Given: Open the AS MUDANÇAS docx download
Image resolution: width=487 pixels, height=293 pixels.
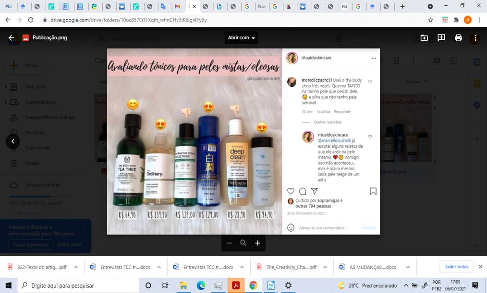Looking at the screenshot, I should 367,267.
